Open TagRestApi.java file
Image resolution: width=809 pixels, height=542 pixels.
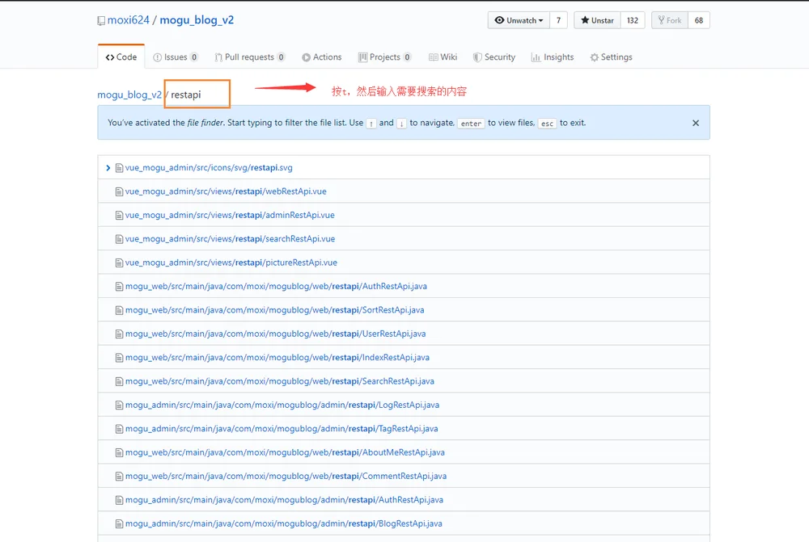pyautogui.click(x=282, y=429)
